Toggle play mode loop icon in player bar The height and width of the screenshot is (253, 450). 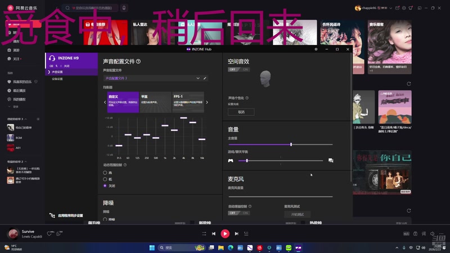click(x=204, y=234)
